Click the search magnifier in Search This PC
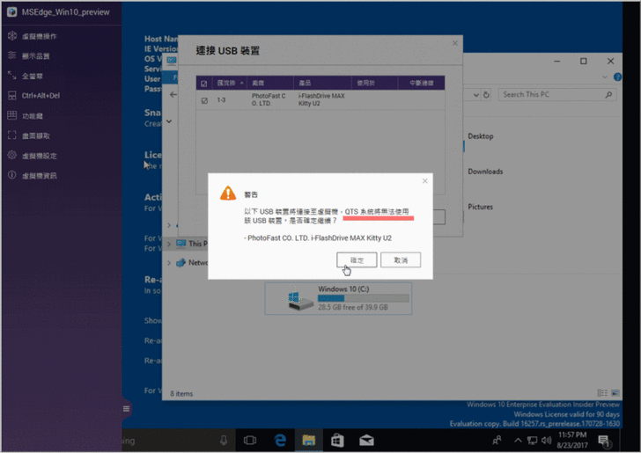641x453 pixels. pyautogui.click(x=608, y=95)
